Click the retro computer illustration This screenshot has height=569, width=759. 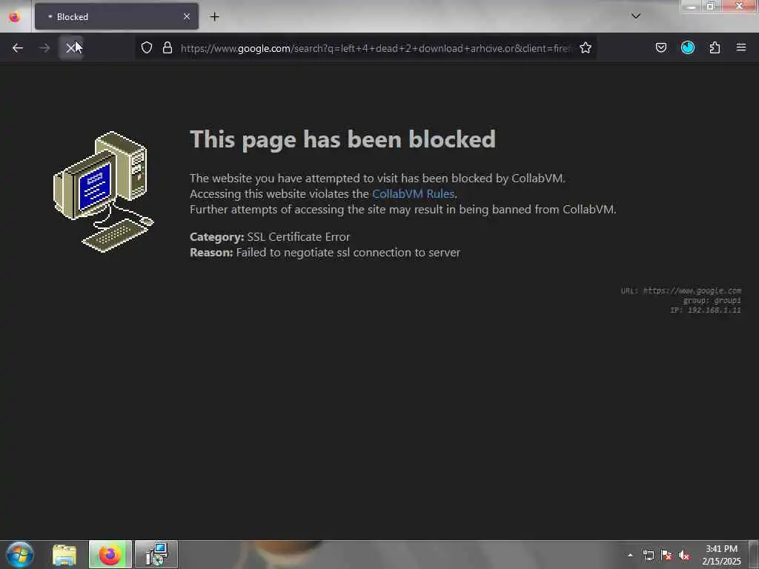point(104,192)
